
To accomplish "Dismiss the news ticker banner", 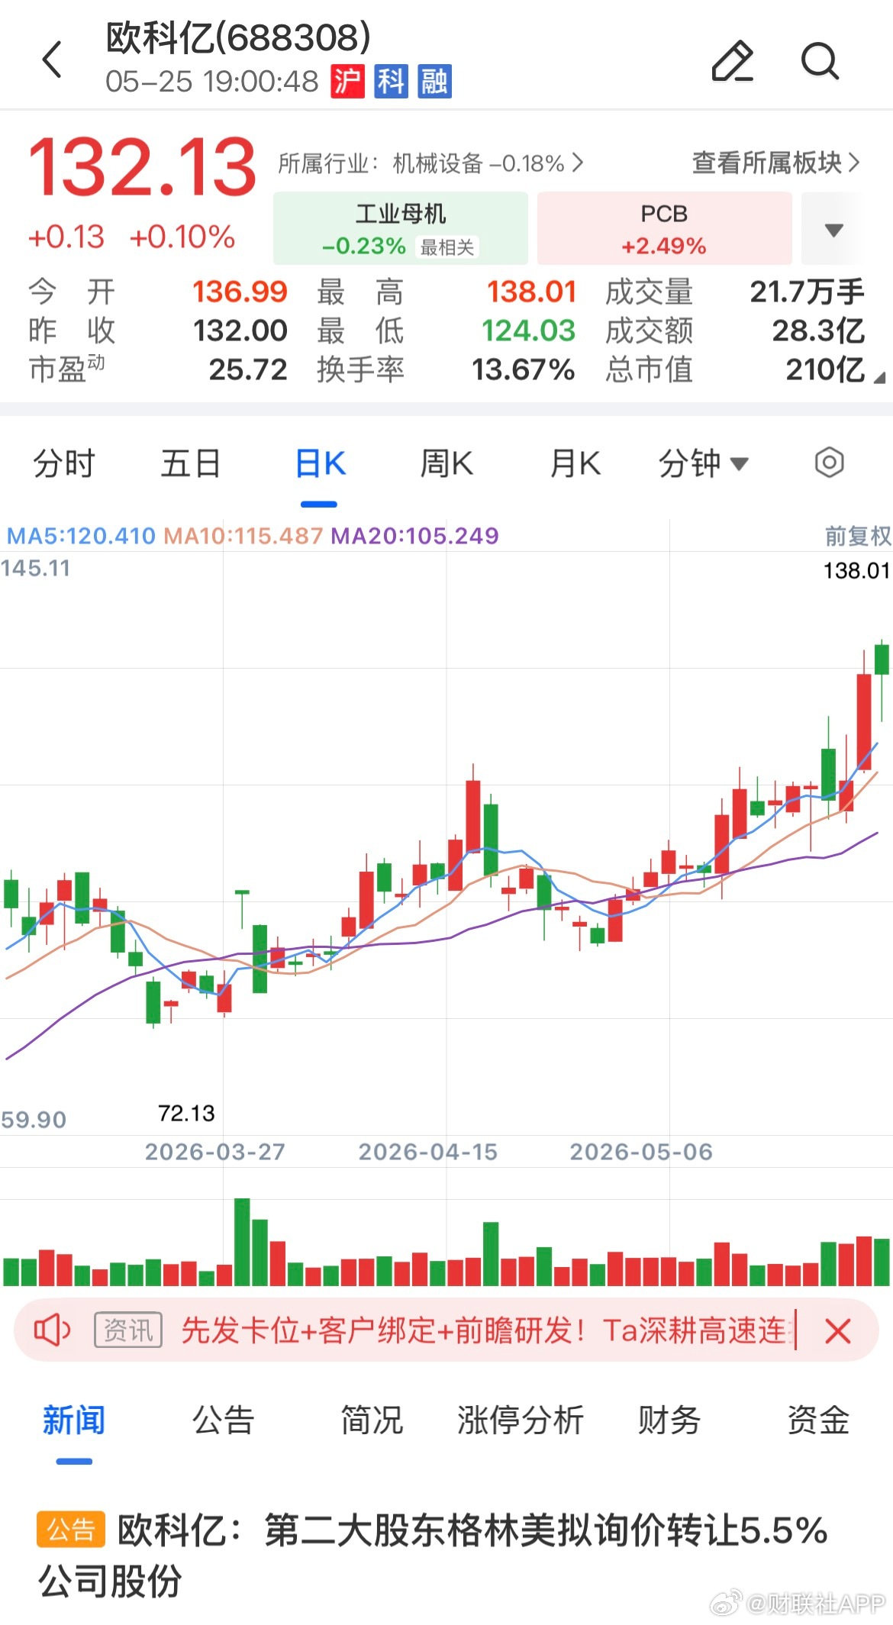I will click(838, 1332).
